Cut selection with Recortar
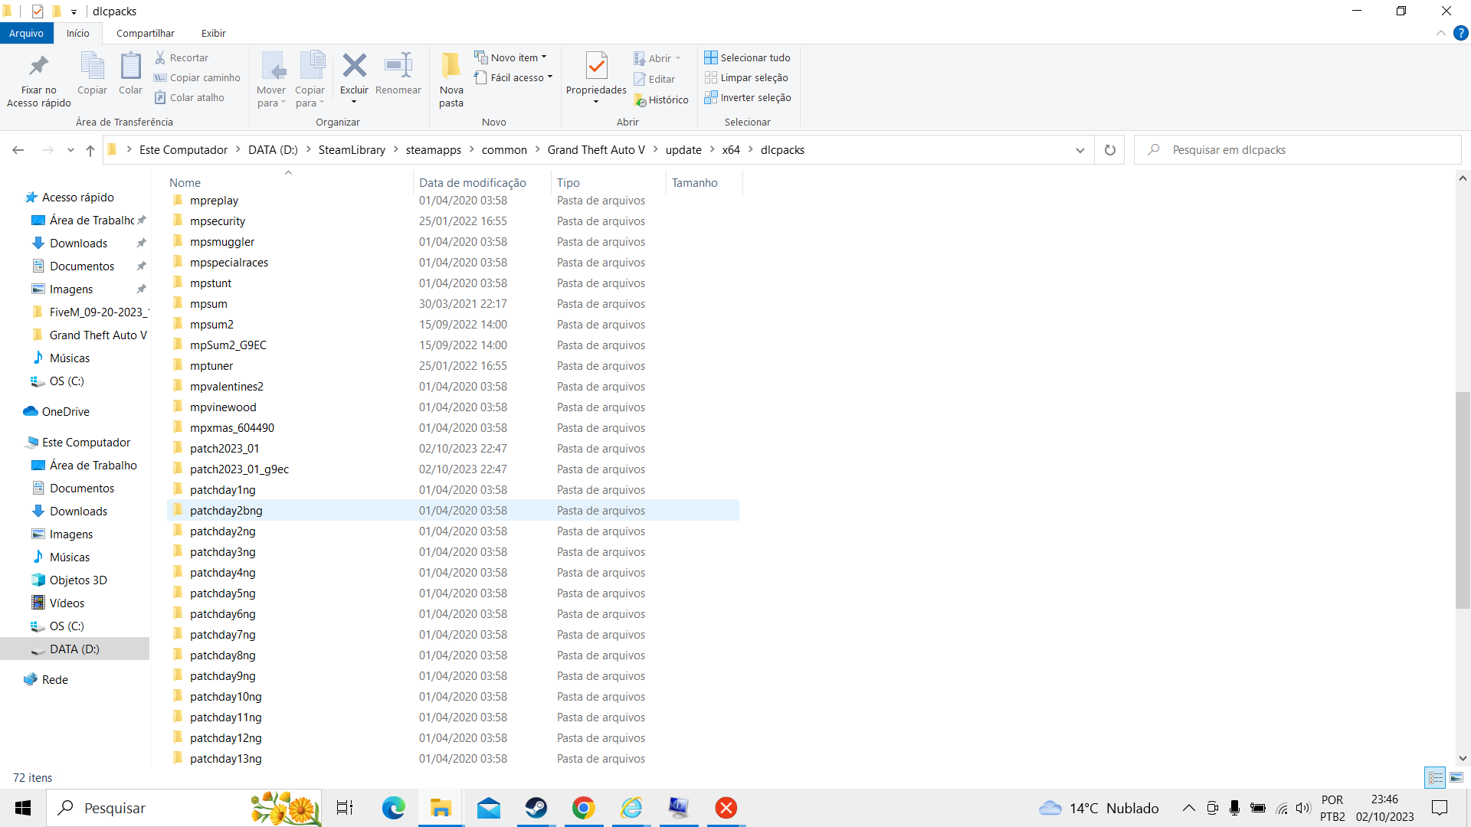1471x827 pixels. (x=182, y=57)
